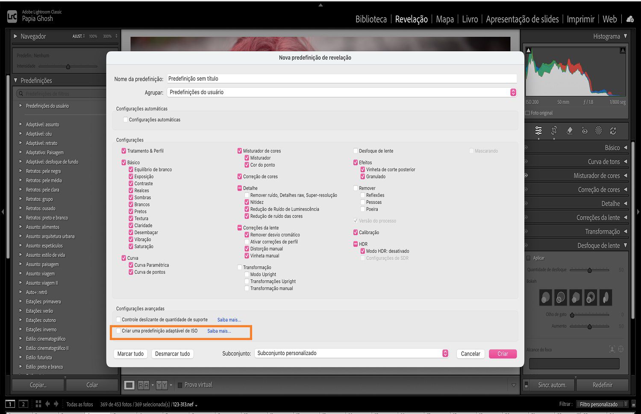Switch to the Web module
The height and width of the screenshot is (414, 641).
610,19
